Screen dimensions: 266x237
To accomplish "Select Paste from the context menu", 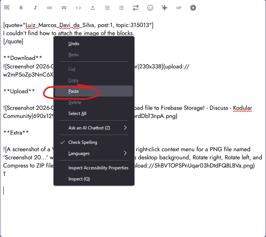I will [x=94, y=91].
